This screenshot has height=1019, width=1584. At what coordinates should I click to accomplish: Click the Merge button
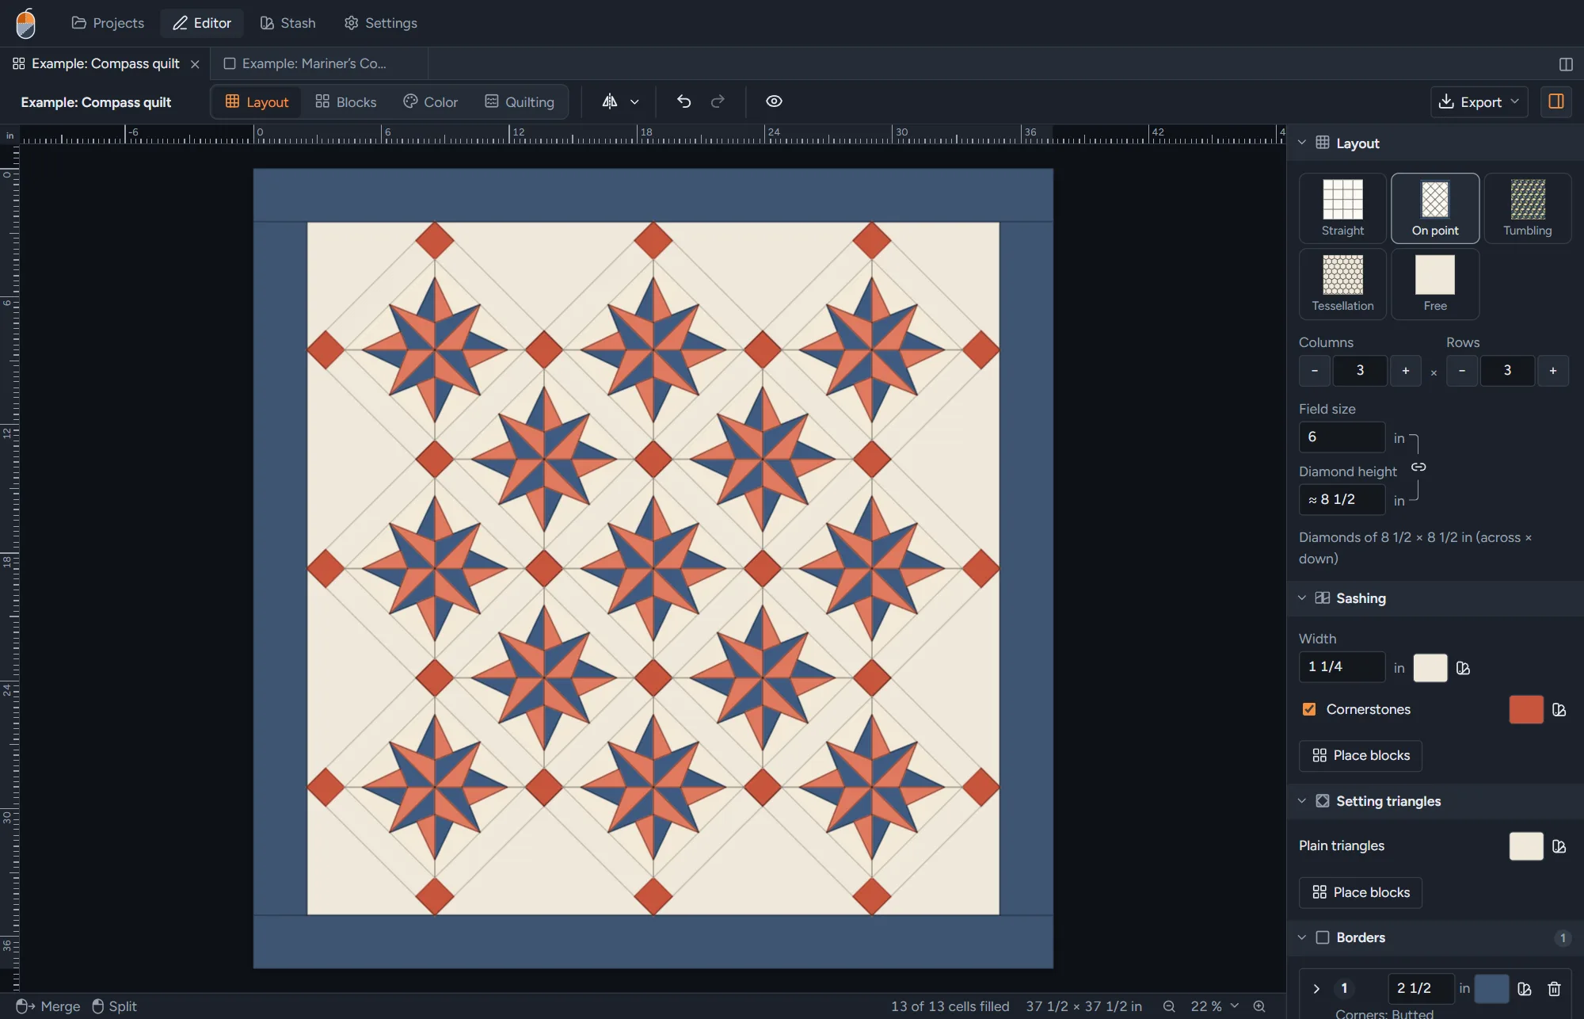[x=48, y=1006]
